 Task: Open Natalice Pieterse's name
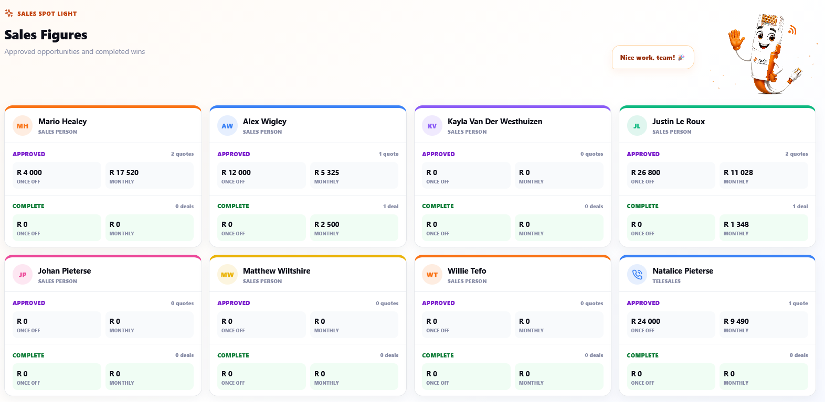(x=683, y=271)
